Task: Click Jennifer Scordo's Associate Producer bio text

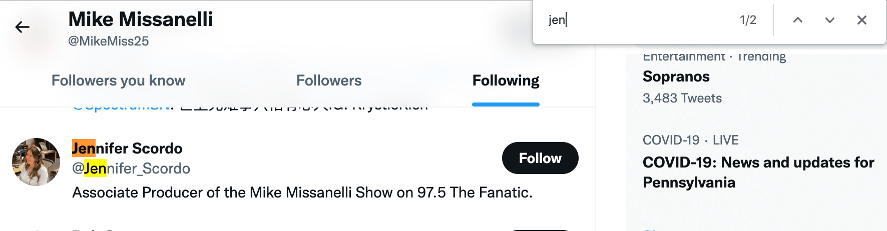Action: coord(302,192)
